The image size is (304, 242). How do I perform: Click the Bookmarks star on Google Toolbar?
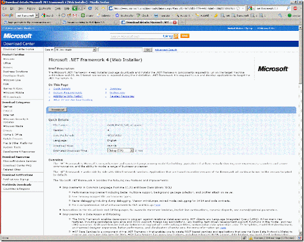(x=124, y=15)
